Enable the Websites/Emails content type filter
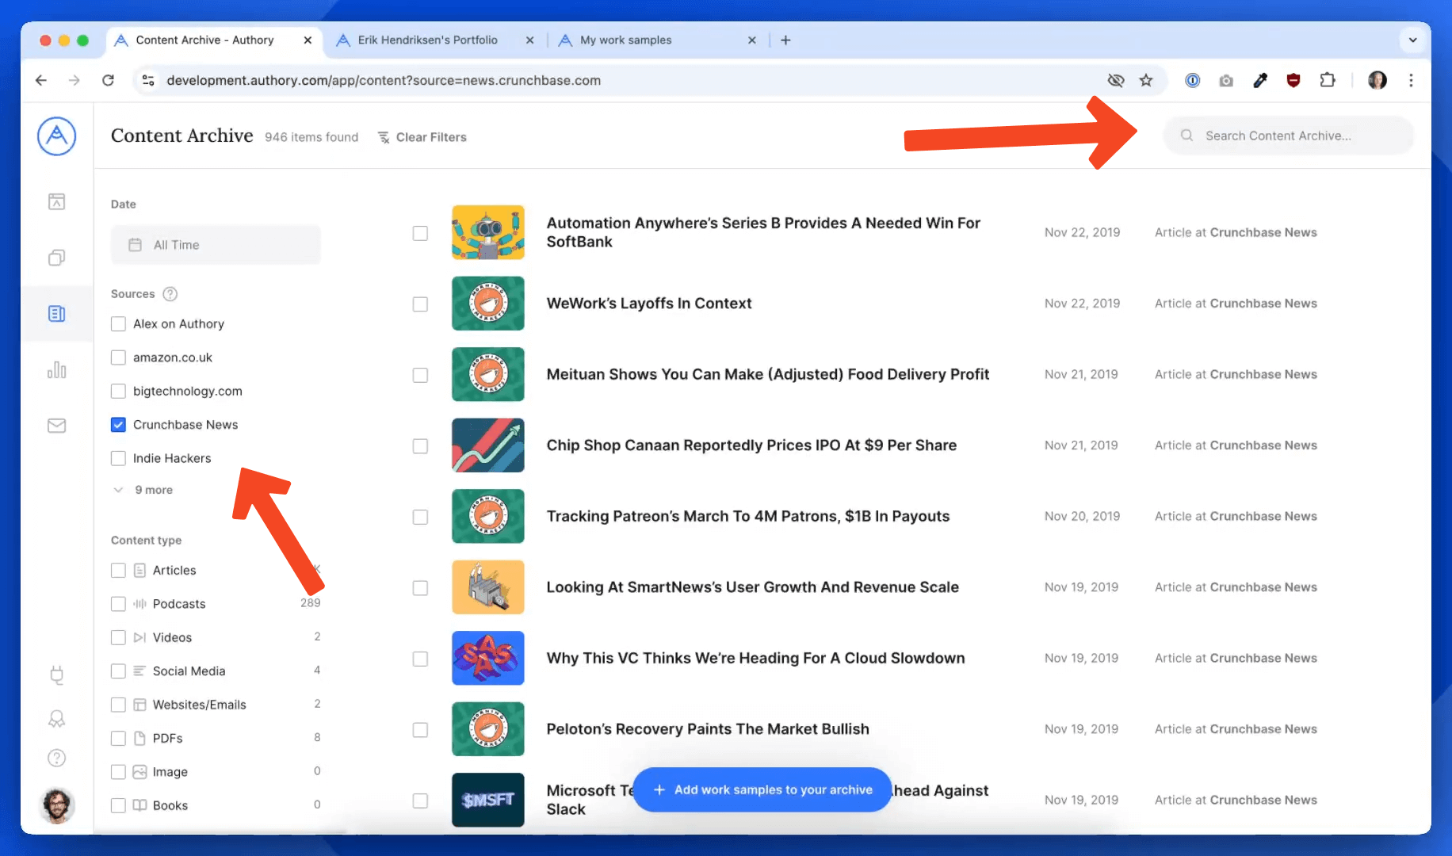 pos(118,705)
